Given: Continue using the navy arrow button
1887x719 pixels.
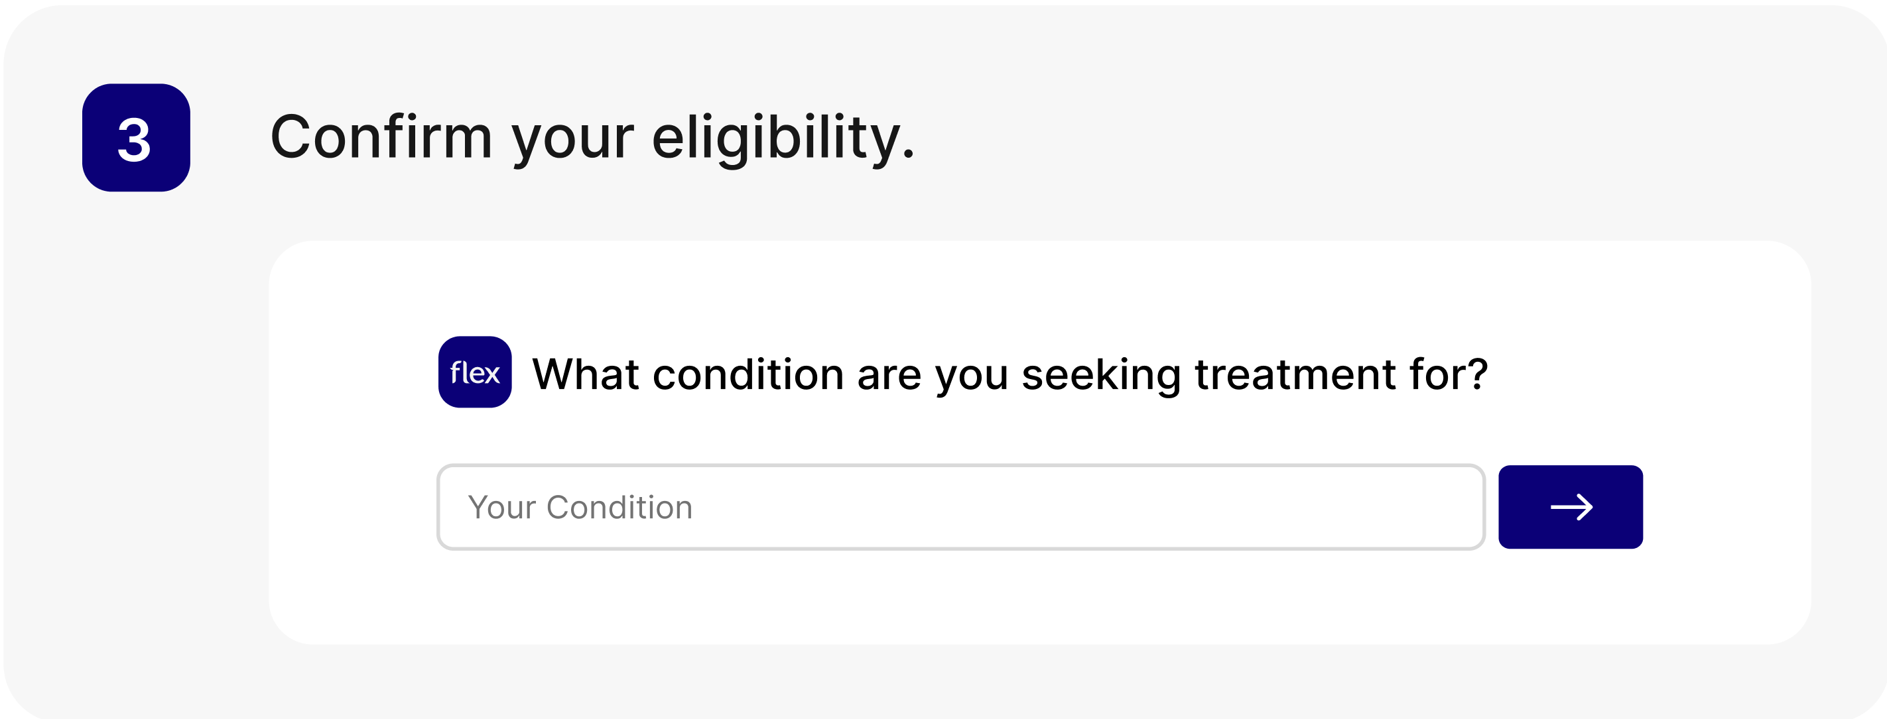Looking at the screenshot, I should 1570,507.
